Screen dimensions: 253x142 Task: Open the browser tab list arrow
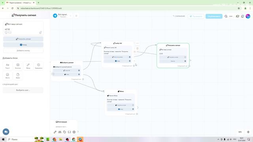[x=2, y=3]
